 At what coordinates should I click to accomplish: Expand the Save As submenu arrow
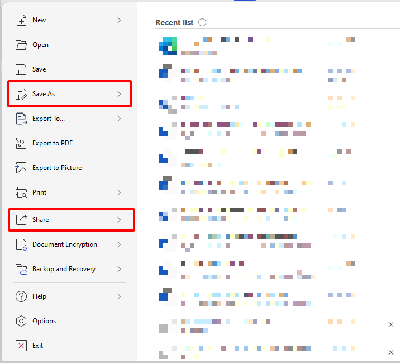119,94
